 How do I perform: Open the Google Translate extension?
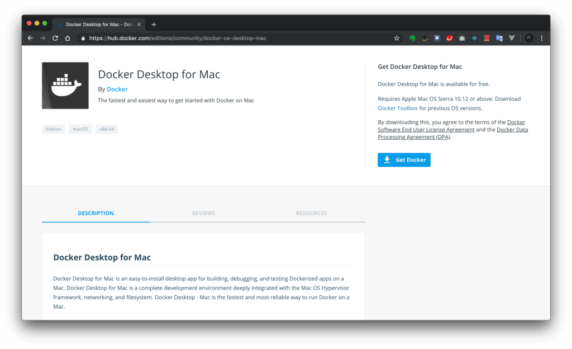coord(499,38)
